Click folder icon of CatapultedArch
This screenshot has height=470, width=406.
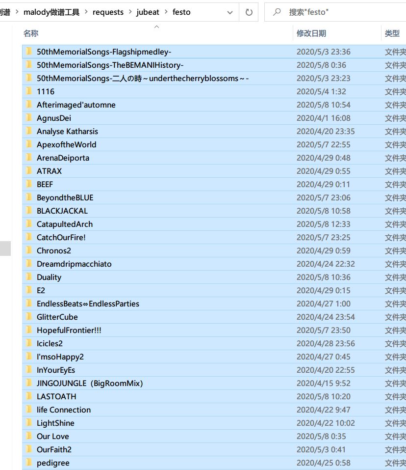[x=29, y=224]
